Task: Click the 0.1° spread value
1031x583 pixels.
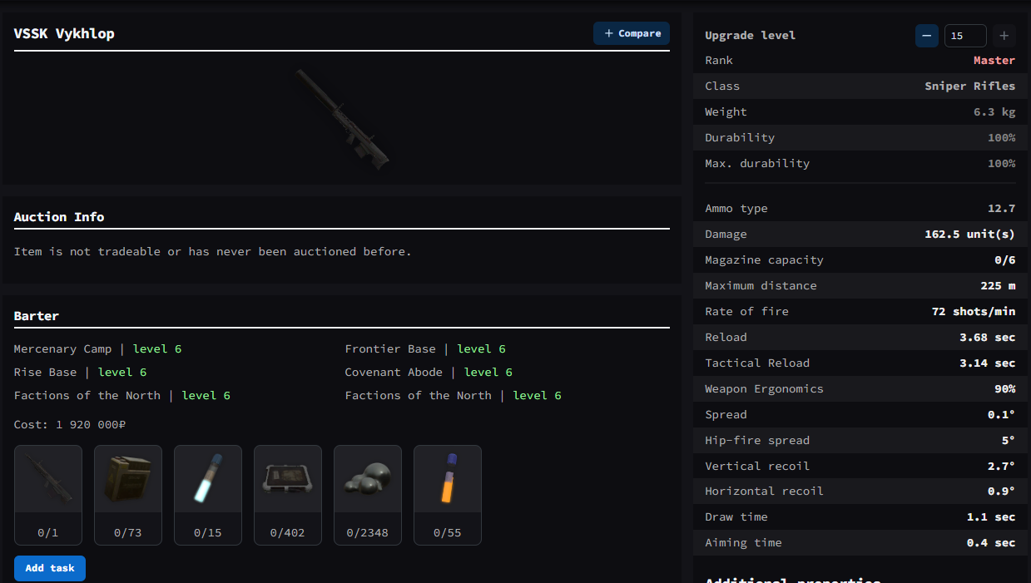Action: 1002,415
